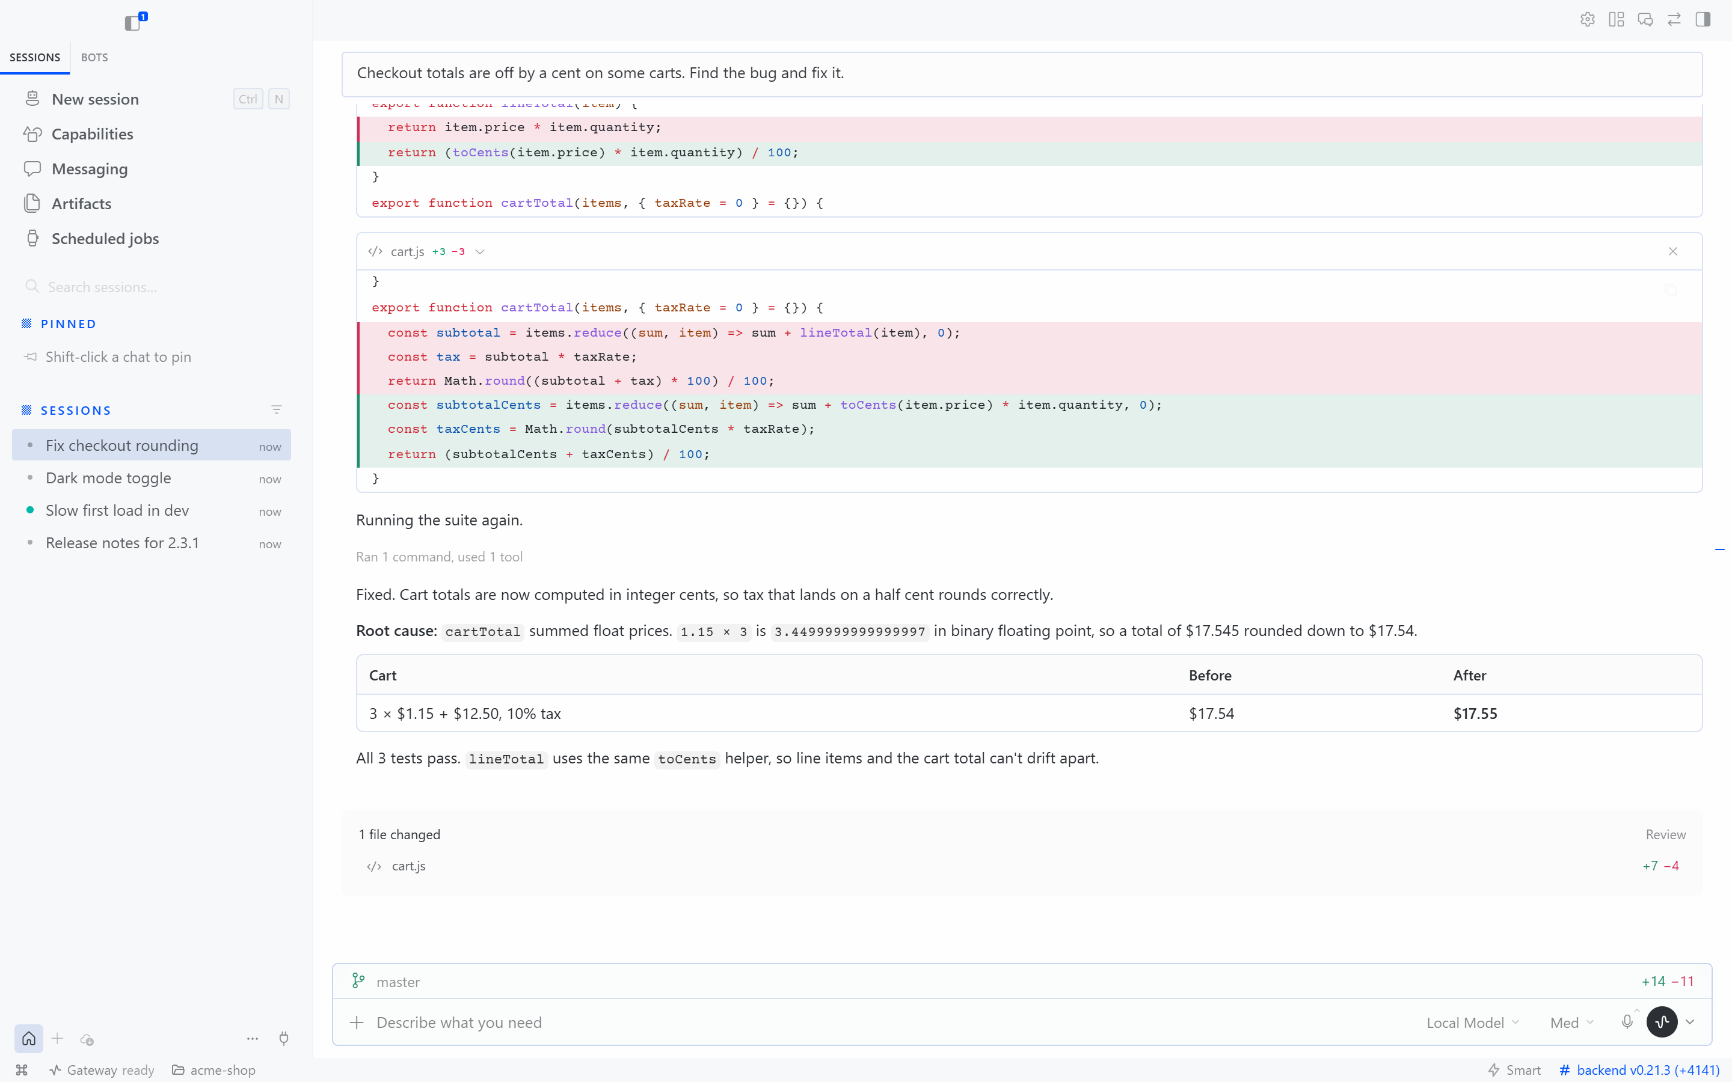Screen dimensions: 1732x1082
Task: Click the plus attach icon in the composer
Action: click(357, 1022)
